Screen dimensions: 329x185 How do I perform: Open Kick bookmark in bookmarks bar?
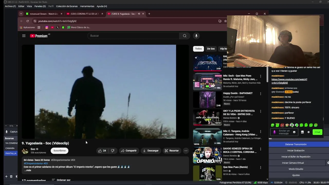pyautogui.click(x=63, y=27)
